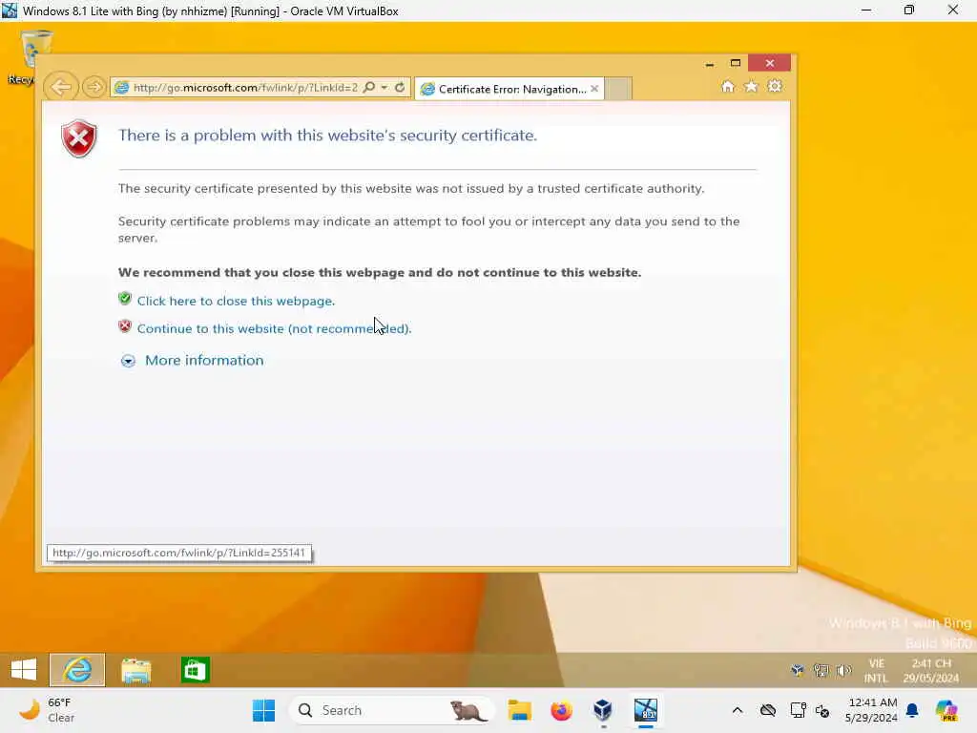Open host Windows 11 Start button
This screenshot has width=977, height=733.
pyautogui.click(x=263, y=710)
